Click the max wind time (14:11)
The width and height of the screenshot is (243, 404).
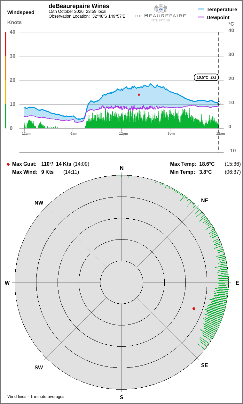point(71,172)
